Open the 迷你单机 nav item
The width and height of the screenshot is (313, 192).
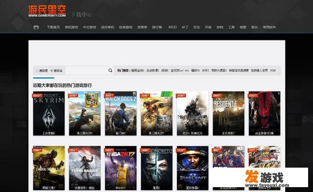[x=108, y=27]
